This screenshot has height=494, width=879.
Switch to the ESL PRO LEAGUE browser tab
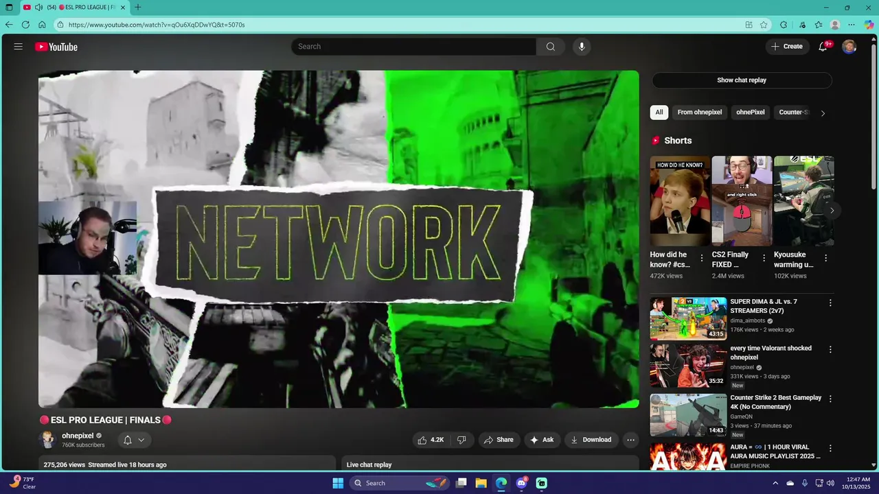click(76, 8)
